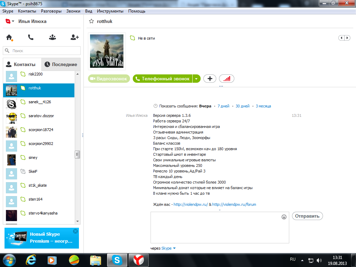Click the clock icon beside Показать сообщения
Image resolution: width=356 pixels, height=267 pixels.
[155, 106]
